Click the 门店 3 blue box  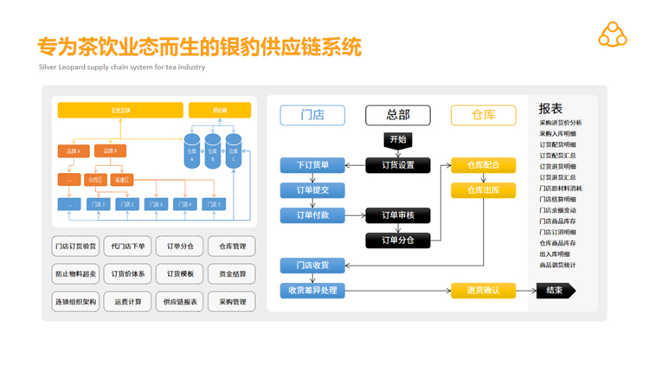pyautogui.click(x=156, y=204)
